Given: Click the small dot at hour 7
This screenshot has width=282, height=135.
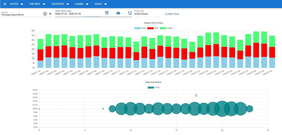Looking at the screenshot, I should [103, 109].
